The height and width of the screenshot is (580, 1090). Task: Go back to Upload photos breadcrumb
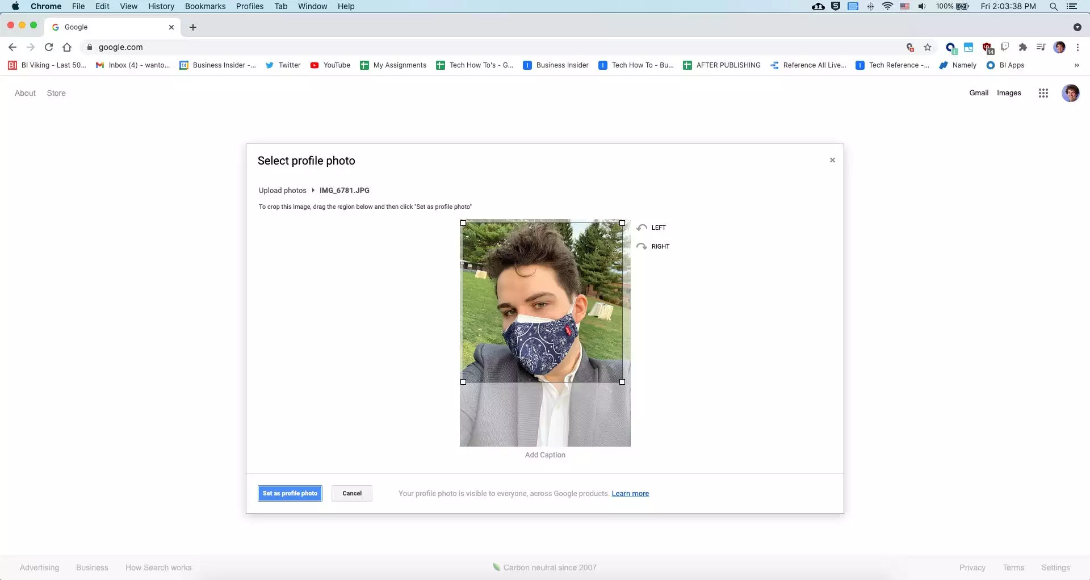coord(282,191)
